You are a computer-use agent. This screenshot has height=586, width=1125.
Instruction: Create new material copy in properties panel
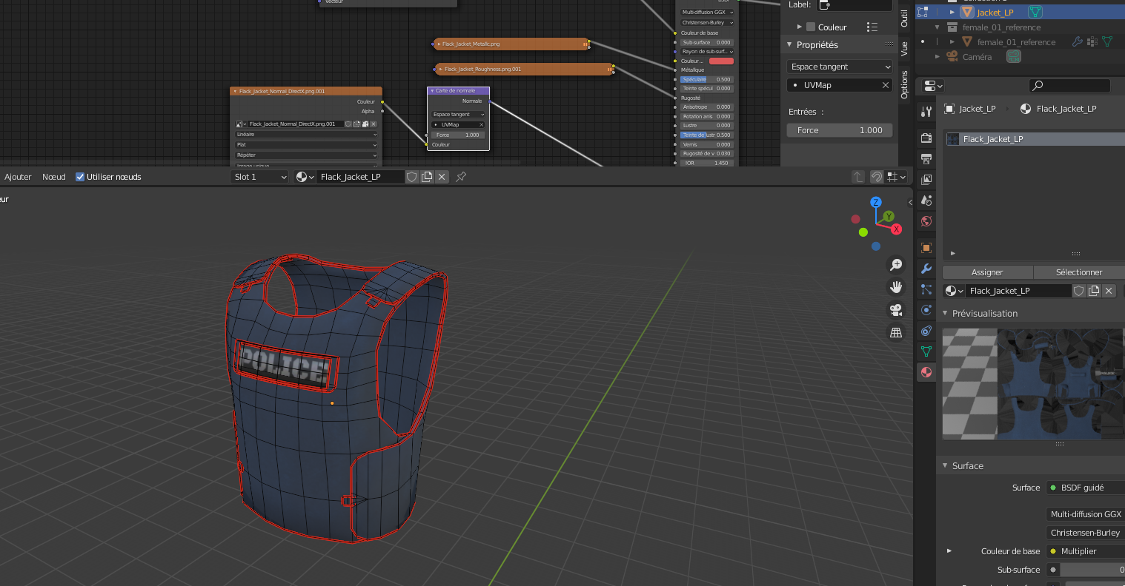1094,291
